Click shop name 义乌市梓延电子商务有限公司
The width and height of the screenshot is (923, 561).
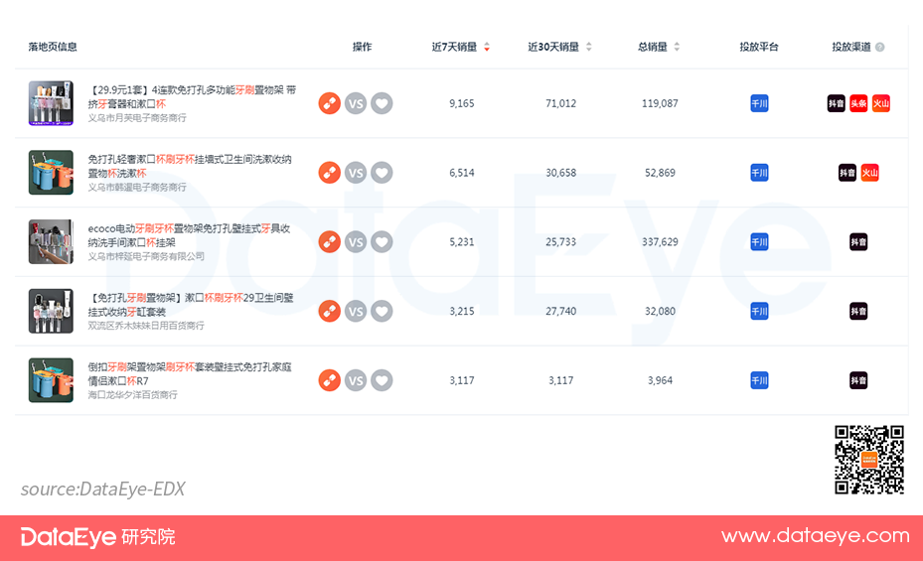coord(146,256)
